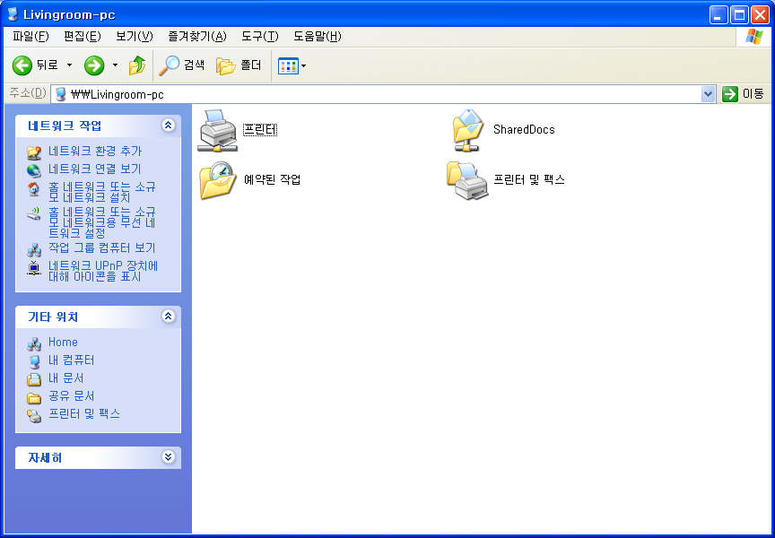Click the 공유 문서 folder icon in sidebar
The height and width of the screenshot is (538, 775).
coord(33,397)
